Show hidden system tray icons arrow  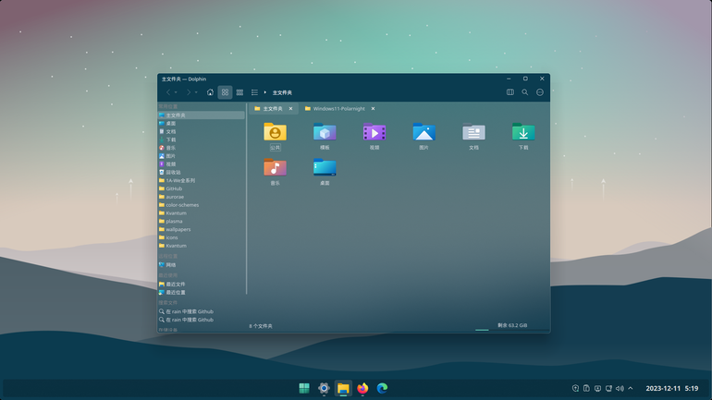(x=631, y=388)
